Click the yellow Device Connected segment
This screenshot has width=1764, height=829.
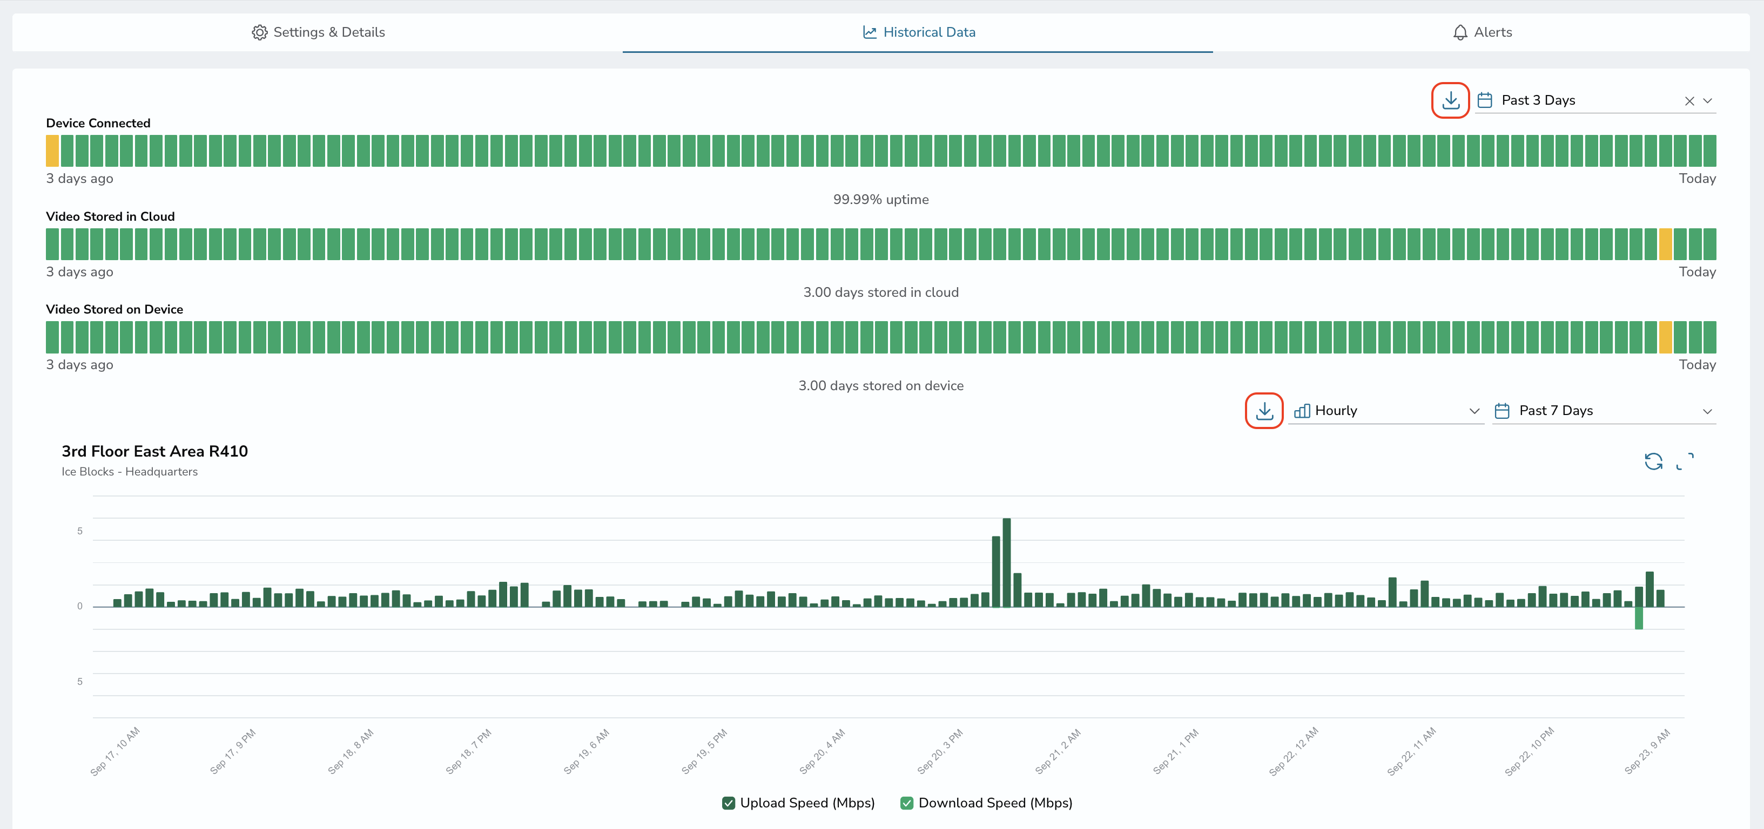[x=52, y=151]
